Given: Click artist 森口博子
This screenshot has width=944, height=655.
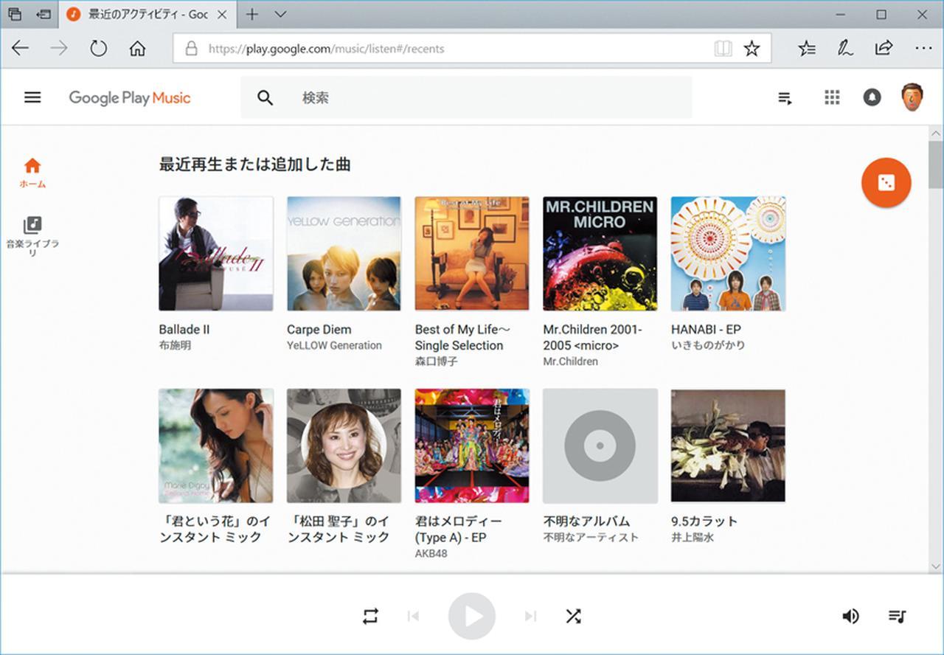Looking at the screenshot, I should pos(436,361).
